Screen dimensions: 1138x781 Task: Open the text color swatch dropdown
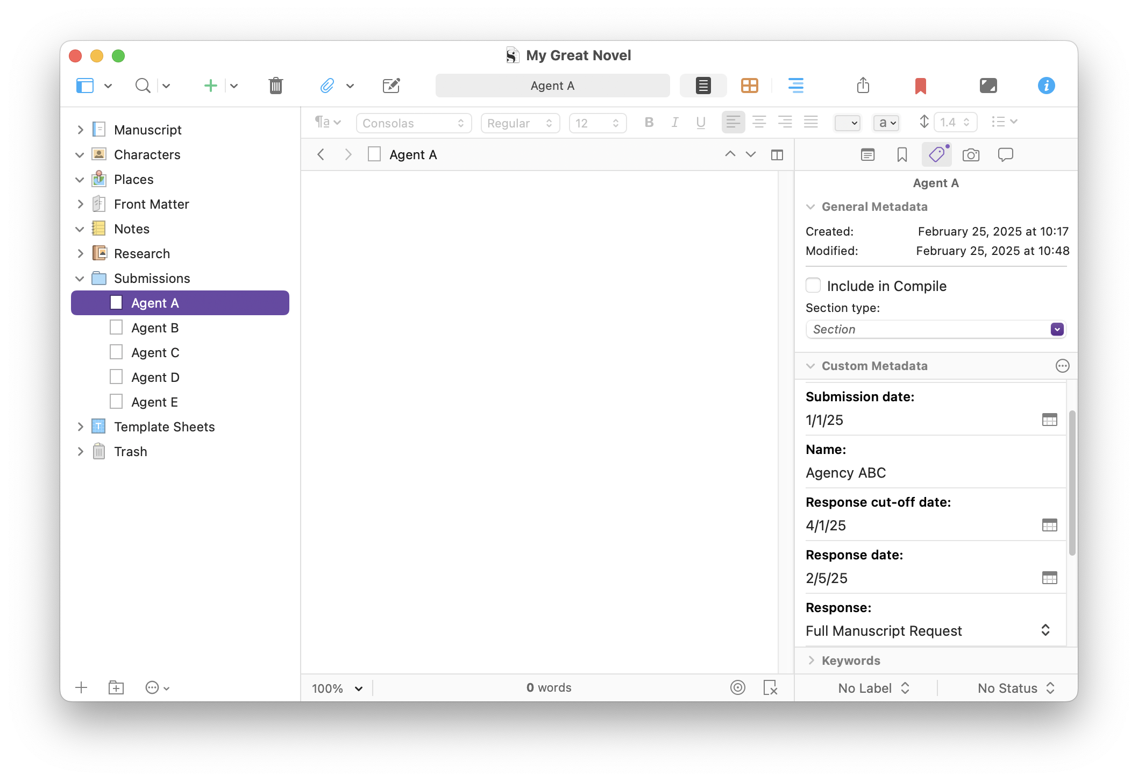pos(848,123)
